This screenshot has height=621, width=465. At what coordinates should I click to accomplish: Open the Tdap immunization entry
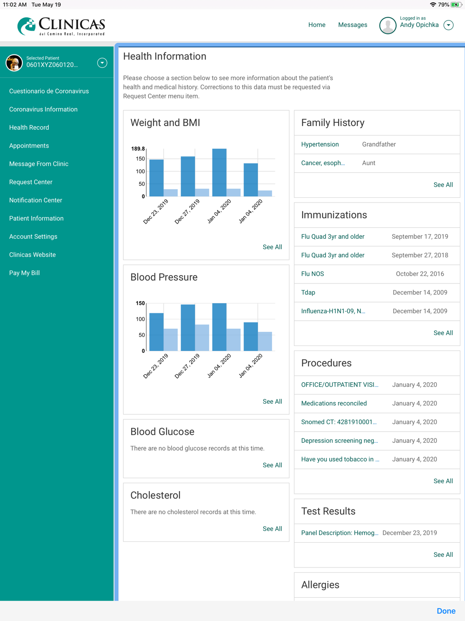(308, 292)
